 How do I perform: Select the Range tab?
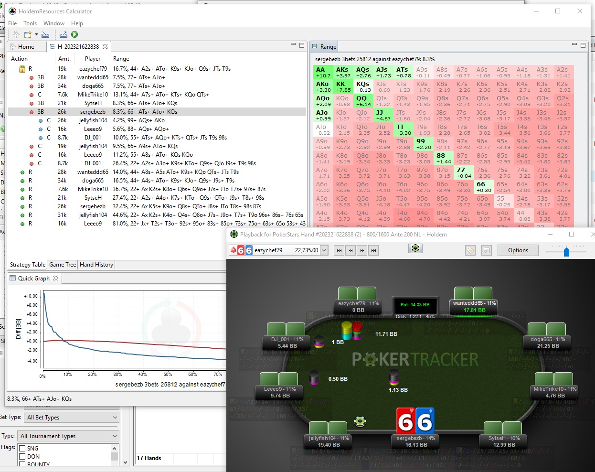[x=324, y=46]
